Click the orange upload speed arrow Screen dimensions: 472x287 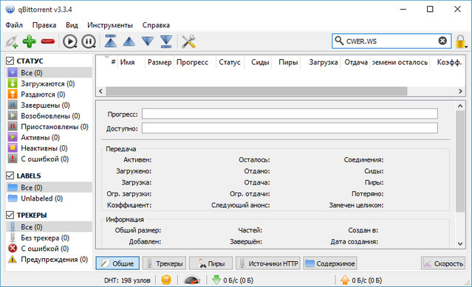pos(345,280)
